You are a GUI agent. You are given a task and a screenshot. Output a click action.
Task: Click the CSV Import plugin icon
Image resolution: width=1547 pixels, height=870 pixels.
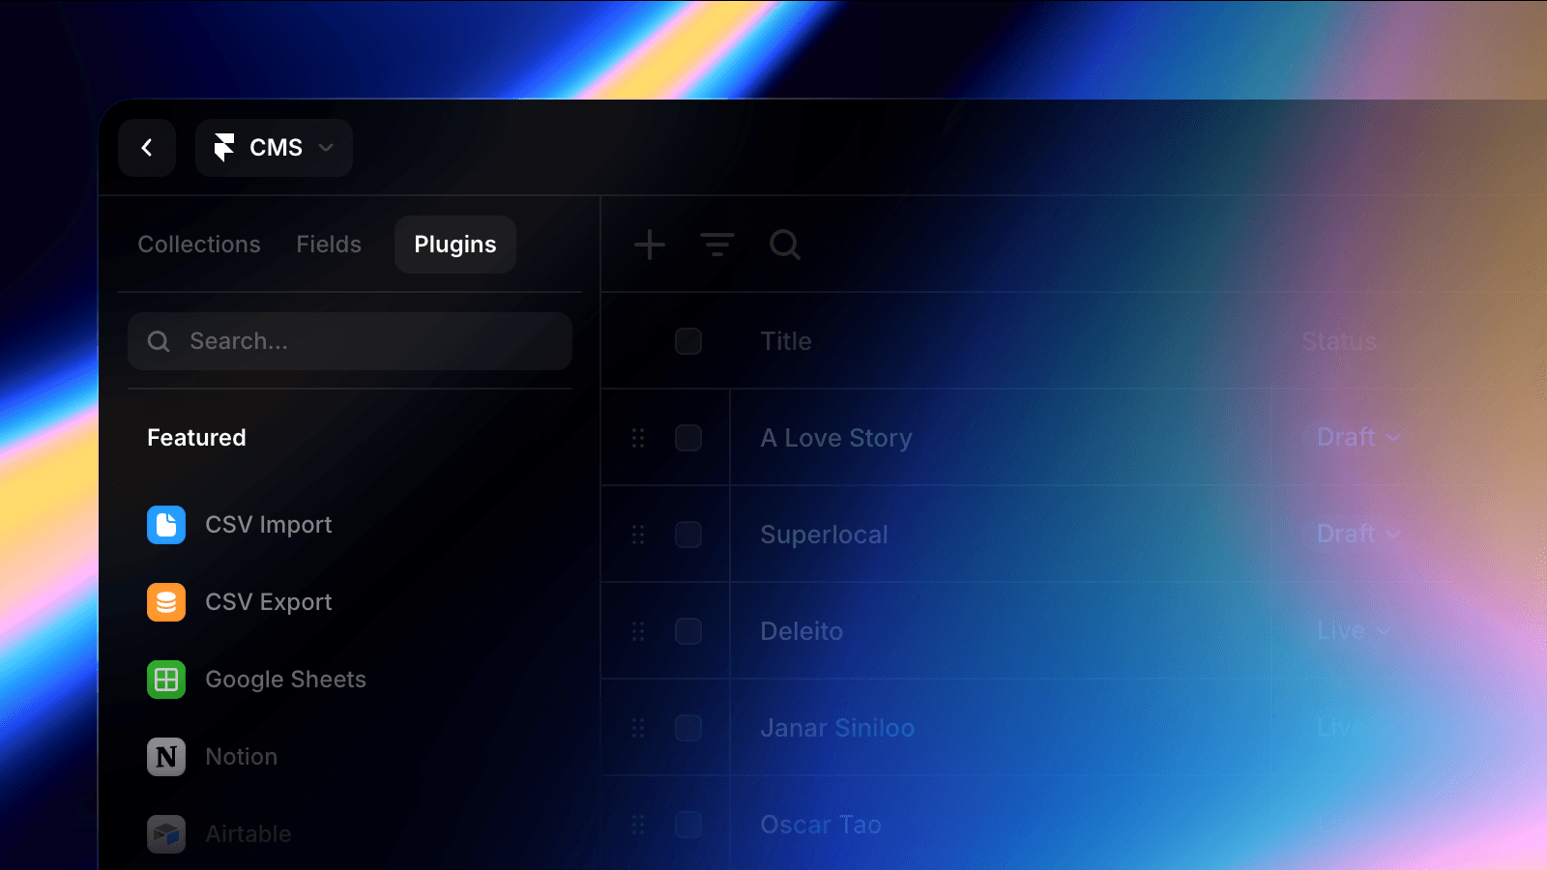[166, 525]
